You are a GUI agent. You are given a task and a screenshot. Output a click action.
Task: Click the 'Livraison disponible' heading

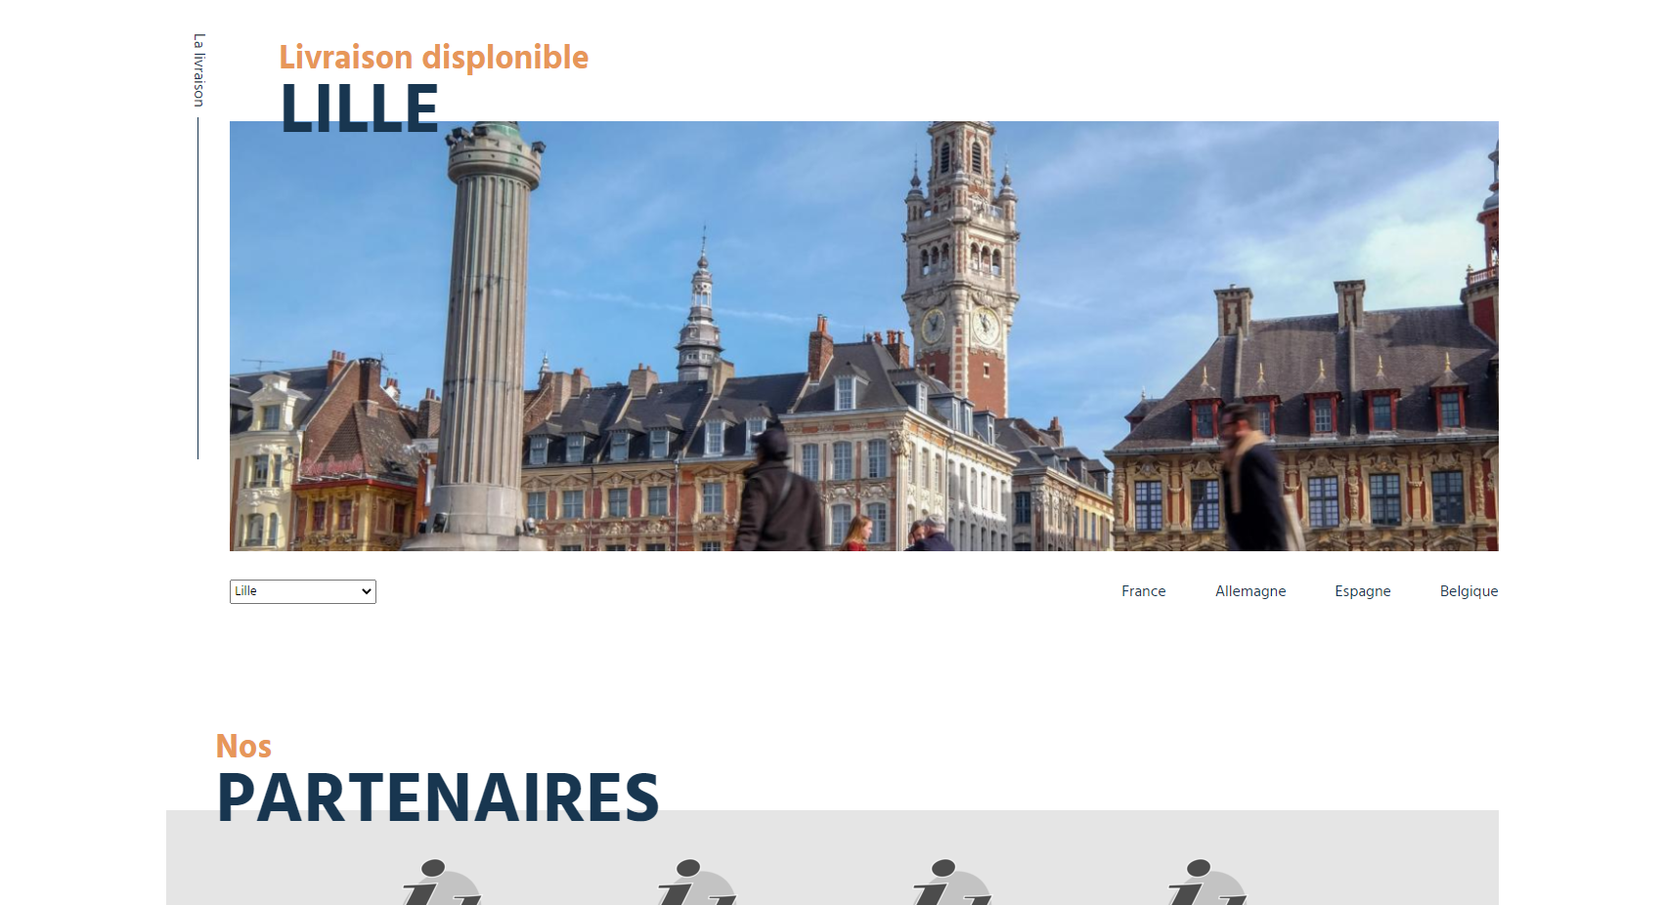[434, 57]
